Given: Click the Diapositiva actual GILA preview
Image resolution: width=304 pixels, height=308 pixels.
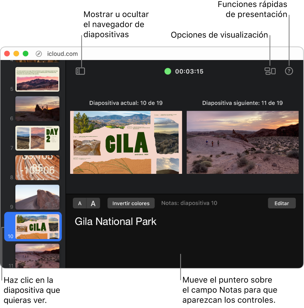Looking at the screenshot, I should (126, 142).
